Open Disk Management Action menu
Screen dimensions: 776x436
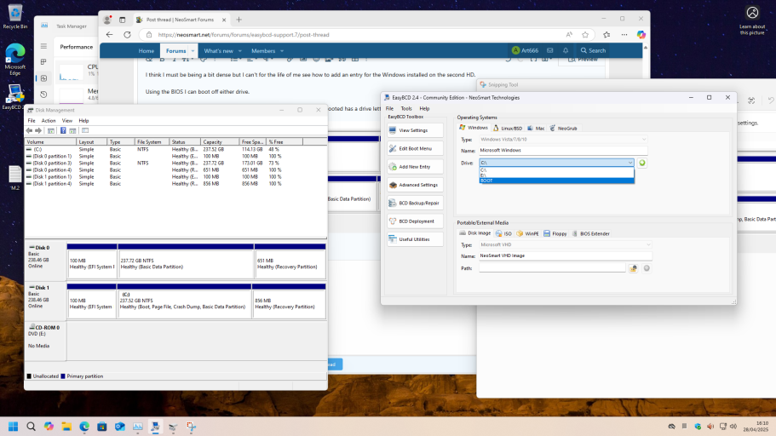[x=49, y=121]
